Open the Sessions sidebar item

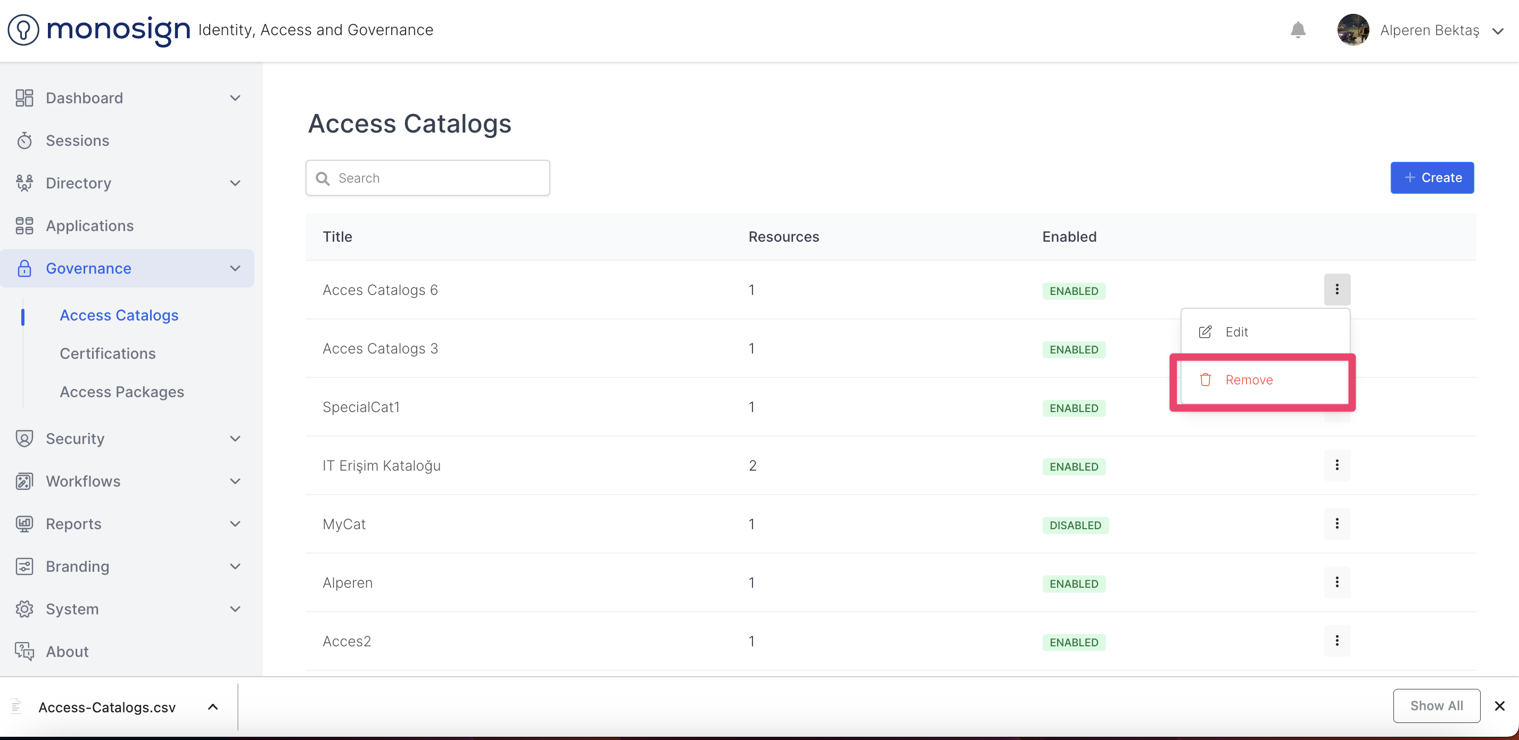point(77,141)
